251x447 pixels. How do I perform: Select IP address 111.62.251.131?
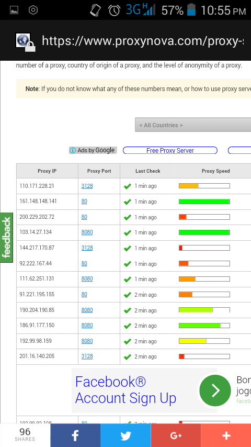(x=37, y=278)
